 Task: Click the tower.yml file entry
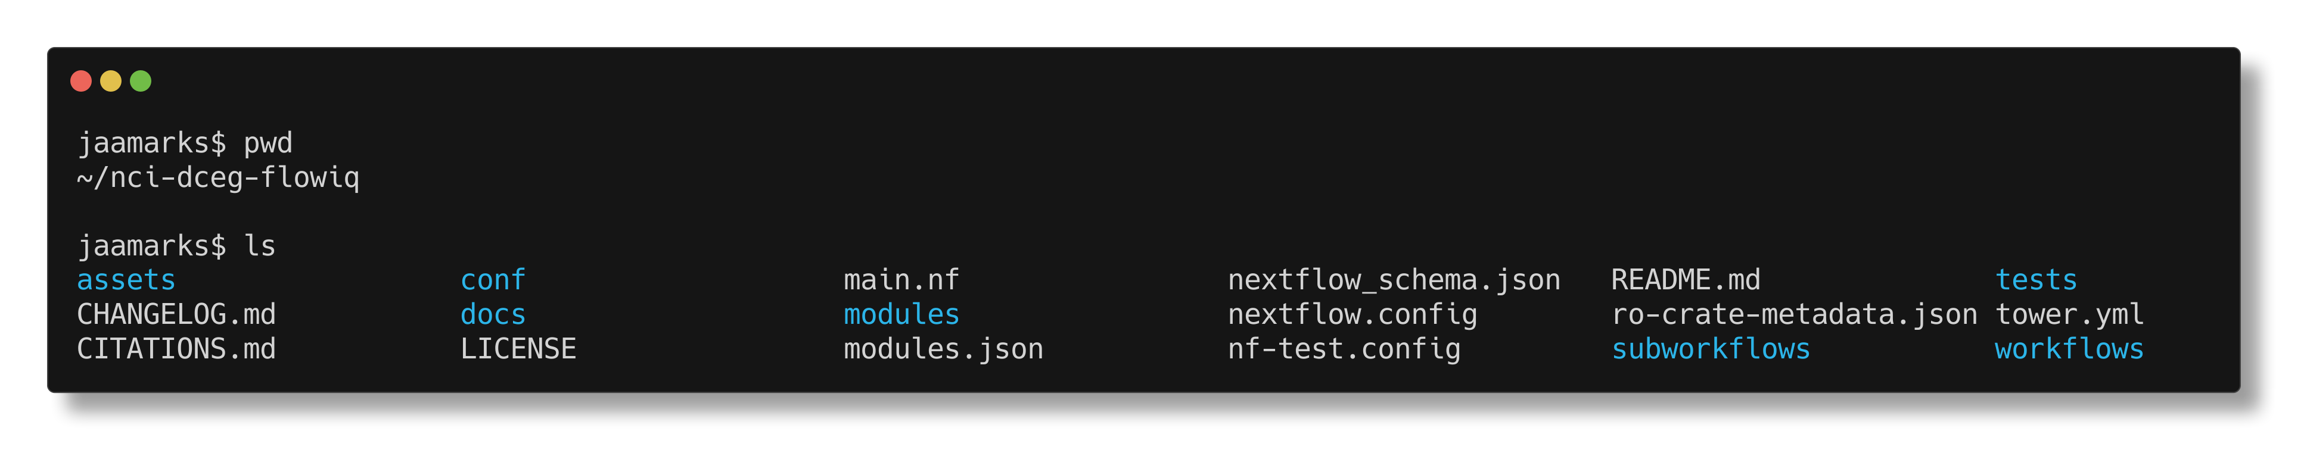click(x=2069, y=314)
